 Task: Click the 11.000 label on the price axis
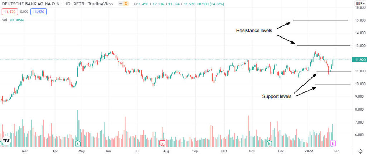pyautogui.click(x=360, y=71)
